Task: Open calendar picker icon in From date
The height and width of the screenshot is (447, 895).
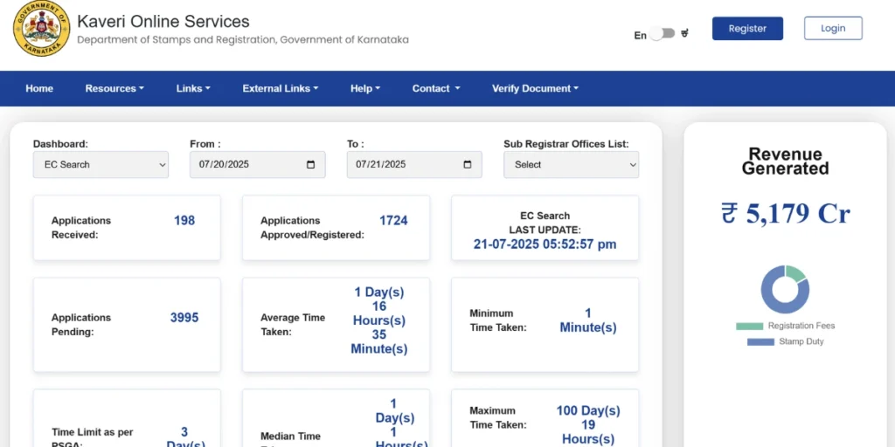Action: (310, 165)
